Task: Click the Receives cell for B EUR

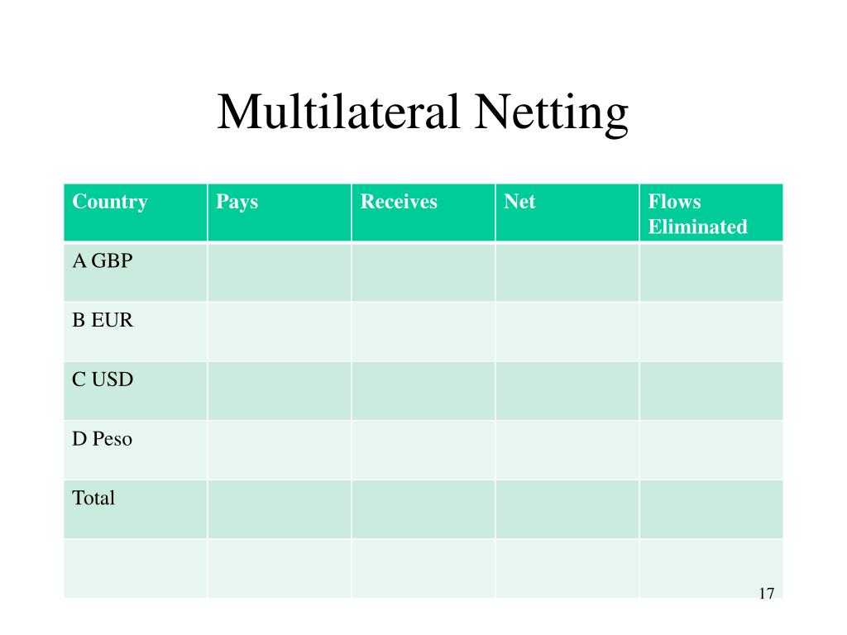Action: 423,332
